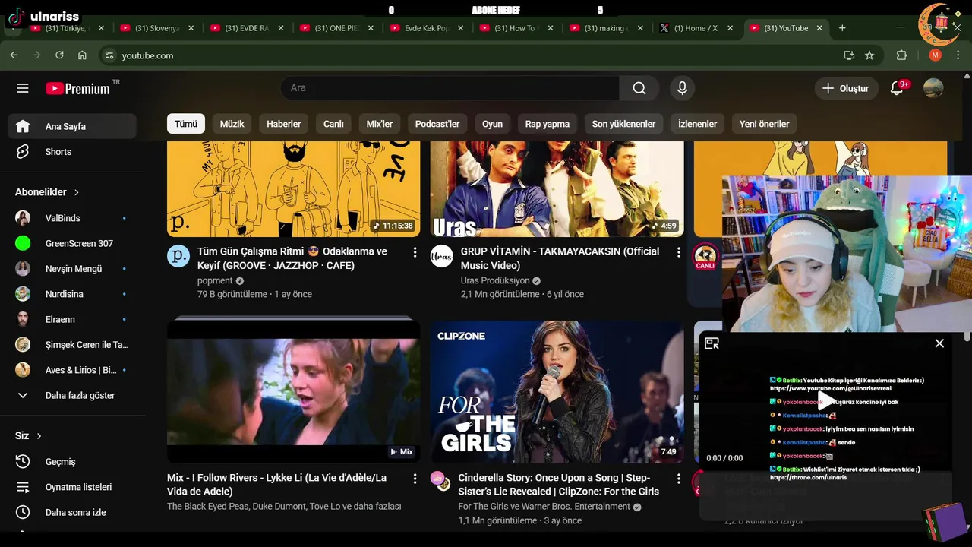Open Geçmiş history in sidebar
The image size is (972, 547).
click(x=72, y=462)
